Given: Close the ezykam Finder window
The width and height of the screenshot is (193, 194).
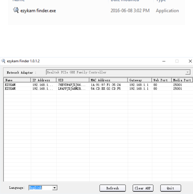Looking at the screenshot, I should [x=190, y=61].
